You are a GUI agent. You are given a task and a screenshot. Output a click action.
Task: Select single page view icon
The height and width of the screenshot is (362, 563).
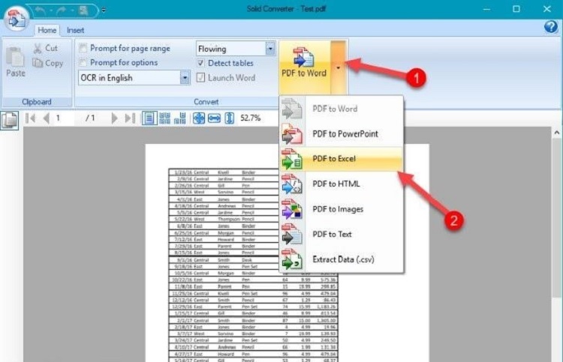point(149,118)
